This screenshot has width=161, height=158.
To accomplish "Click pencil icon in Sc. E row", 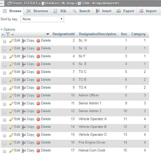I will (x=11, y=64).
